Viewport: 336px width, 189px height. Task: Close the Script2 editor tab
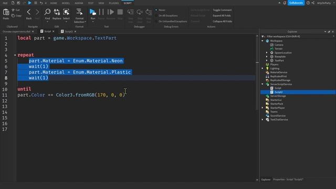(75, 31)
